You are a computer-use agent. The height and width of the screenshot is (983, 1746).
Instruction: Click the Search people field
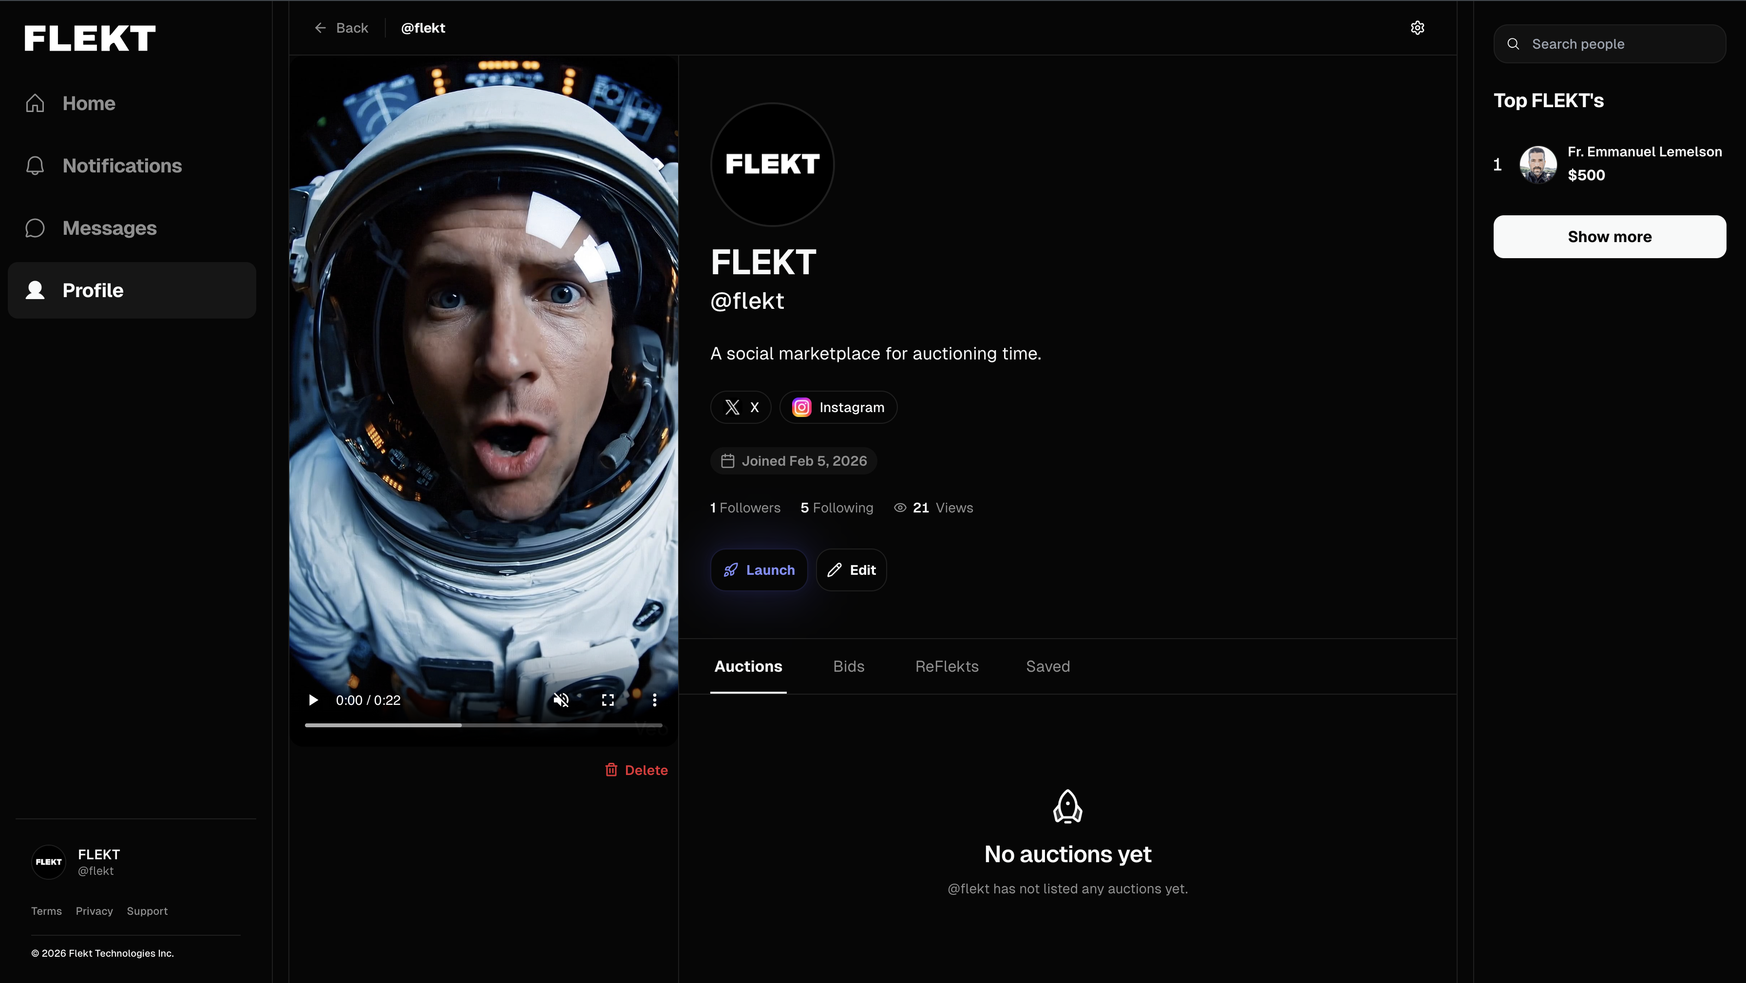pyautogui.click(x=1610, y=43)
